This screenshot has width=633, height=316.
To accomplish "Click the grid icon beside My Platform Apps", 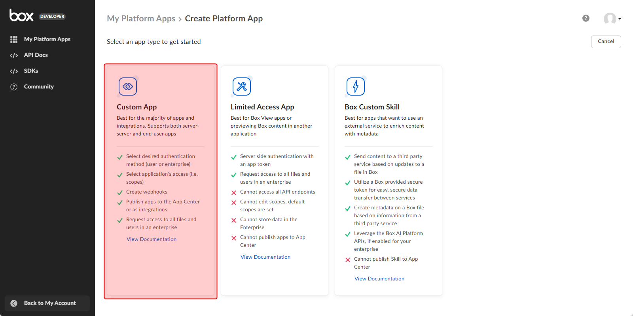I will pos(14,39).
